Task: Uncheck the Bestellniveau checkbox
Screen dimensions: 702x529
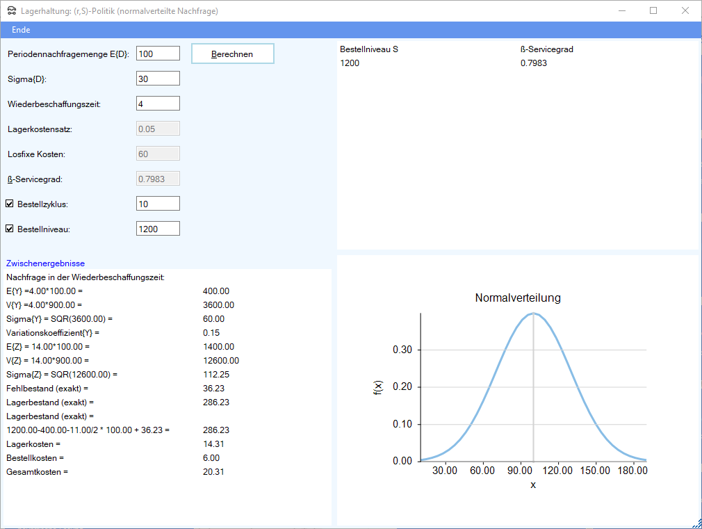Action: (x=10, y=229)
